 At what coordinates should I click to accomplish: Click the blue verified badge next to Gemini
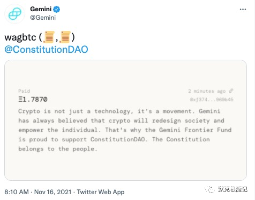coord(57,9)
